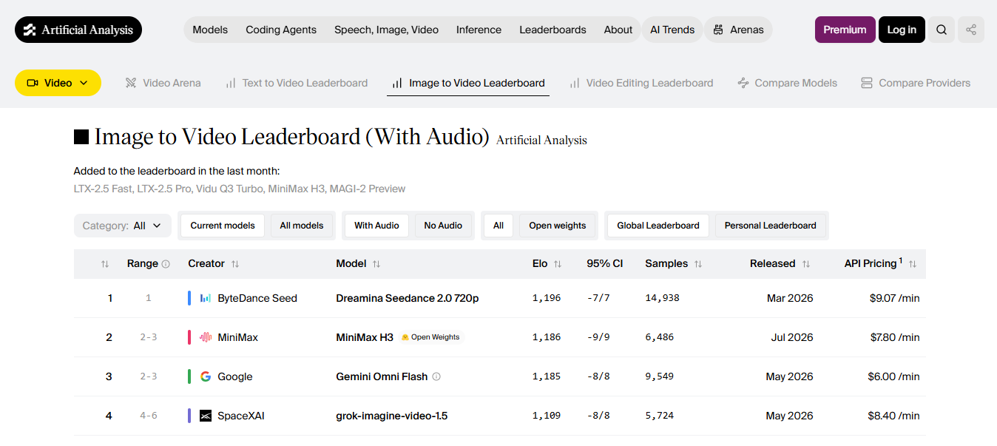The image size is (997, 446).
Task: Click the MiniMax logo icon
Action: [206, 337]
